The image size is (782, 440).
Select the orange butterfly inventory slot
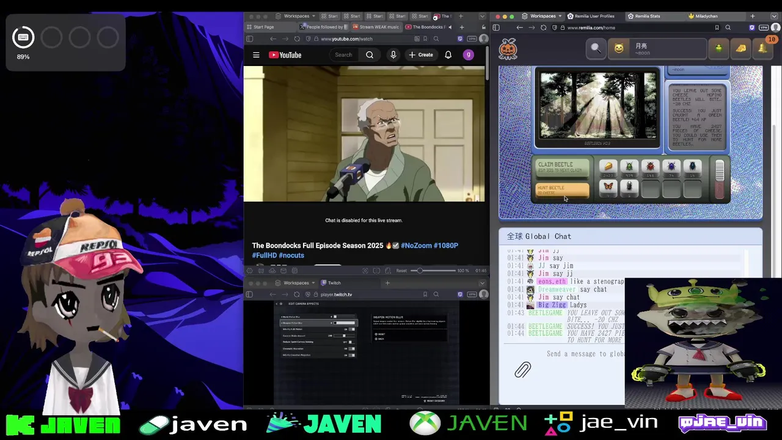click(608, 188)
